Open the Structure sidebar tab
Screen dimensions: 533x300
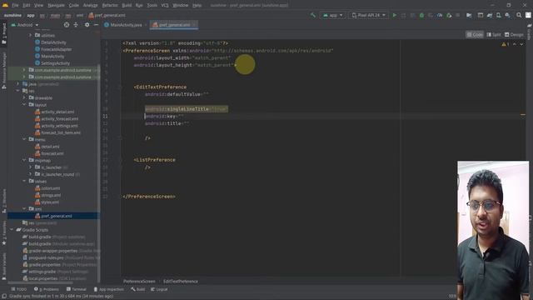tap(3, 201)
